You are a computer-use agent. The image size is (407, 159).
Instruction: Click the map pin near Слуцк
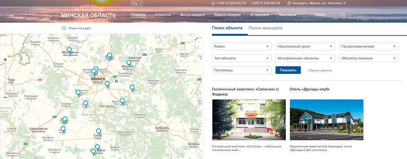[99, 132]
